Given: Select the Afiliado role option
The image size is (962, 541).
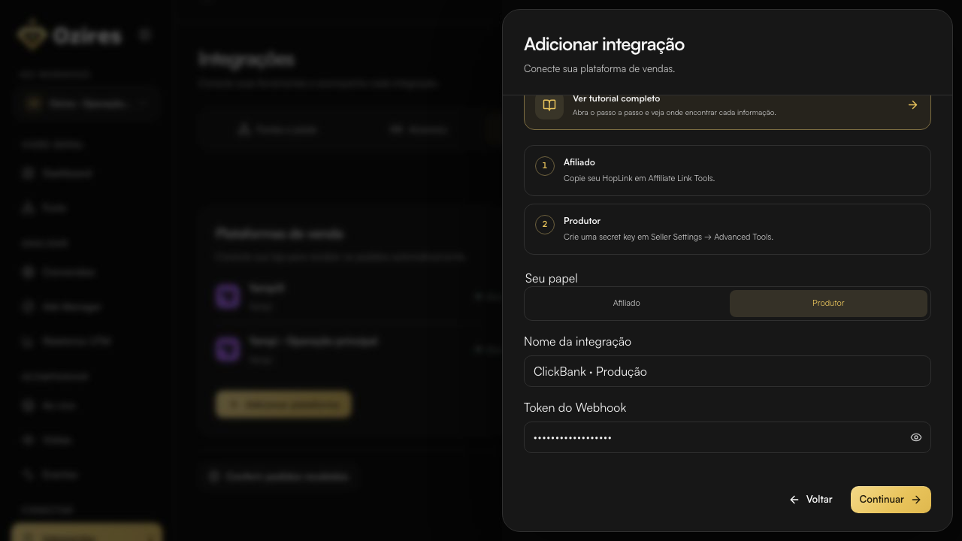Looking at the screenshot, I should (627, 304).
